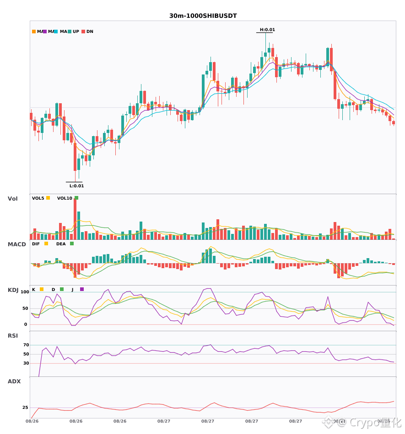Screen dimensions: 405x434
Task: Click the orange MA legend swatch
Action: click(34, 32)
